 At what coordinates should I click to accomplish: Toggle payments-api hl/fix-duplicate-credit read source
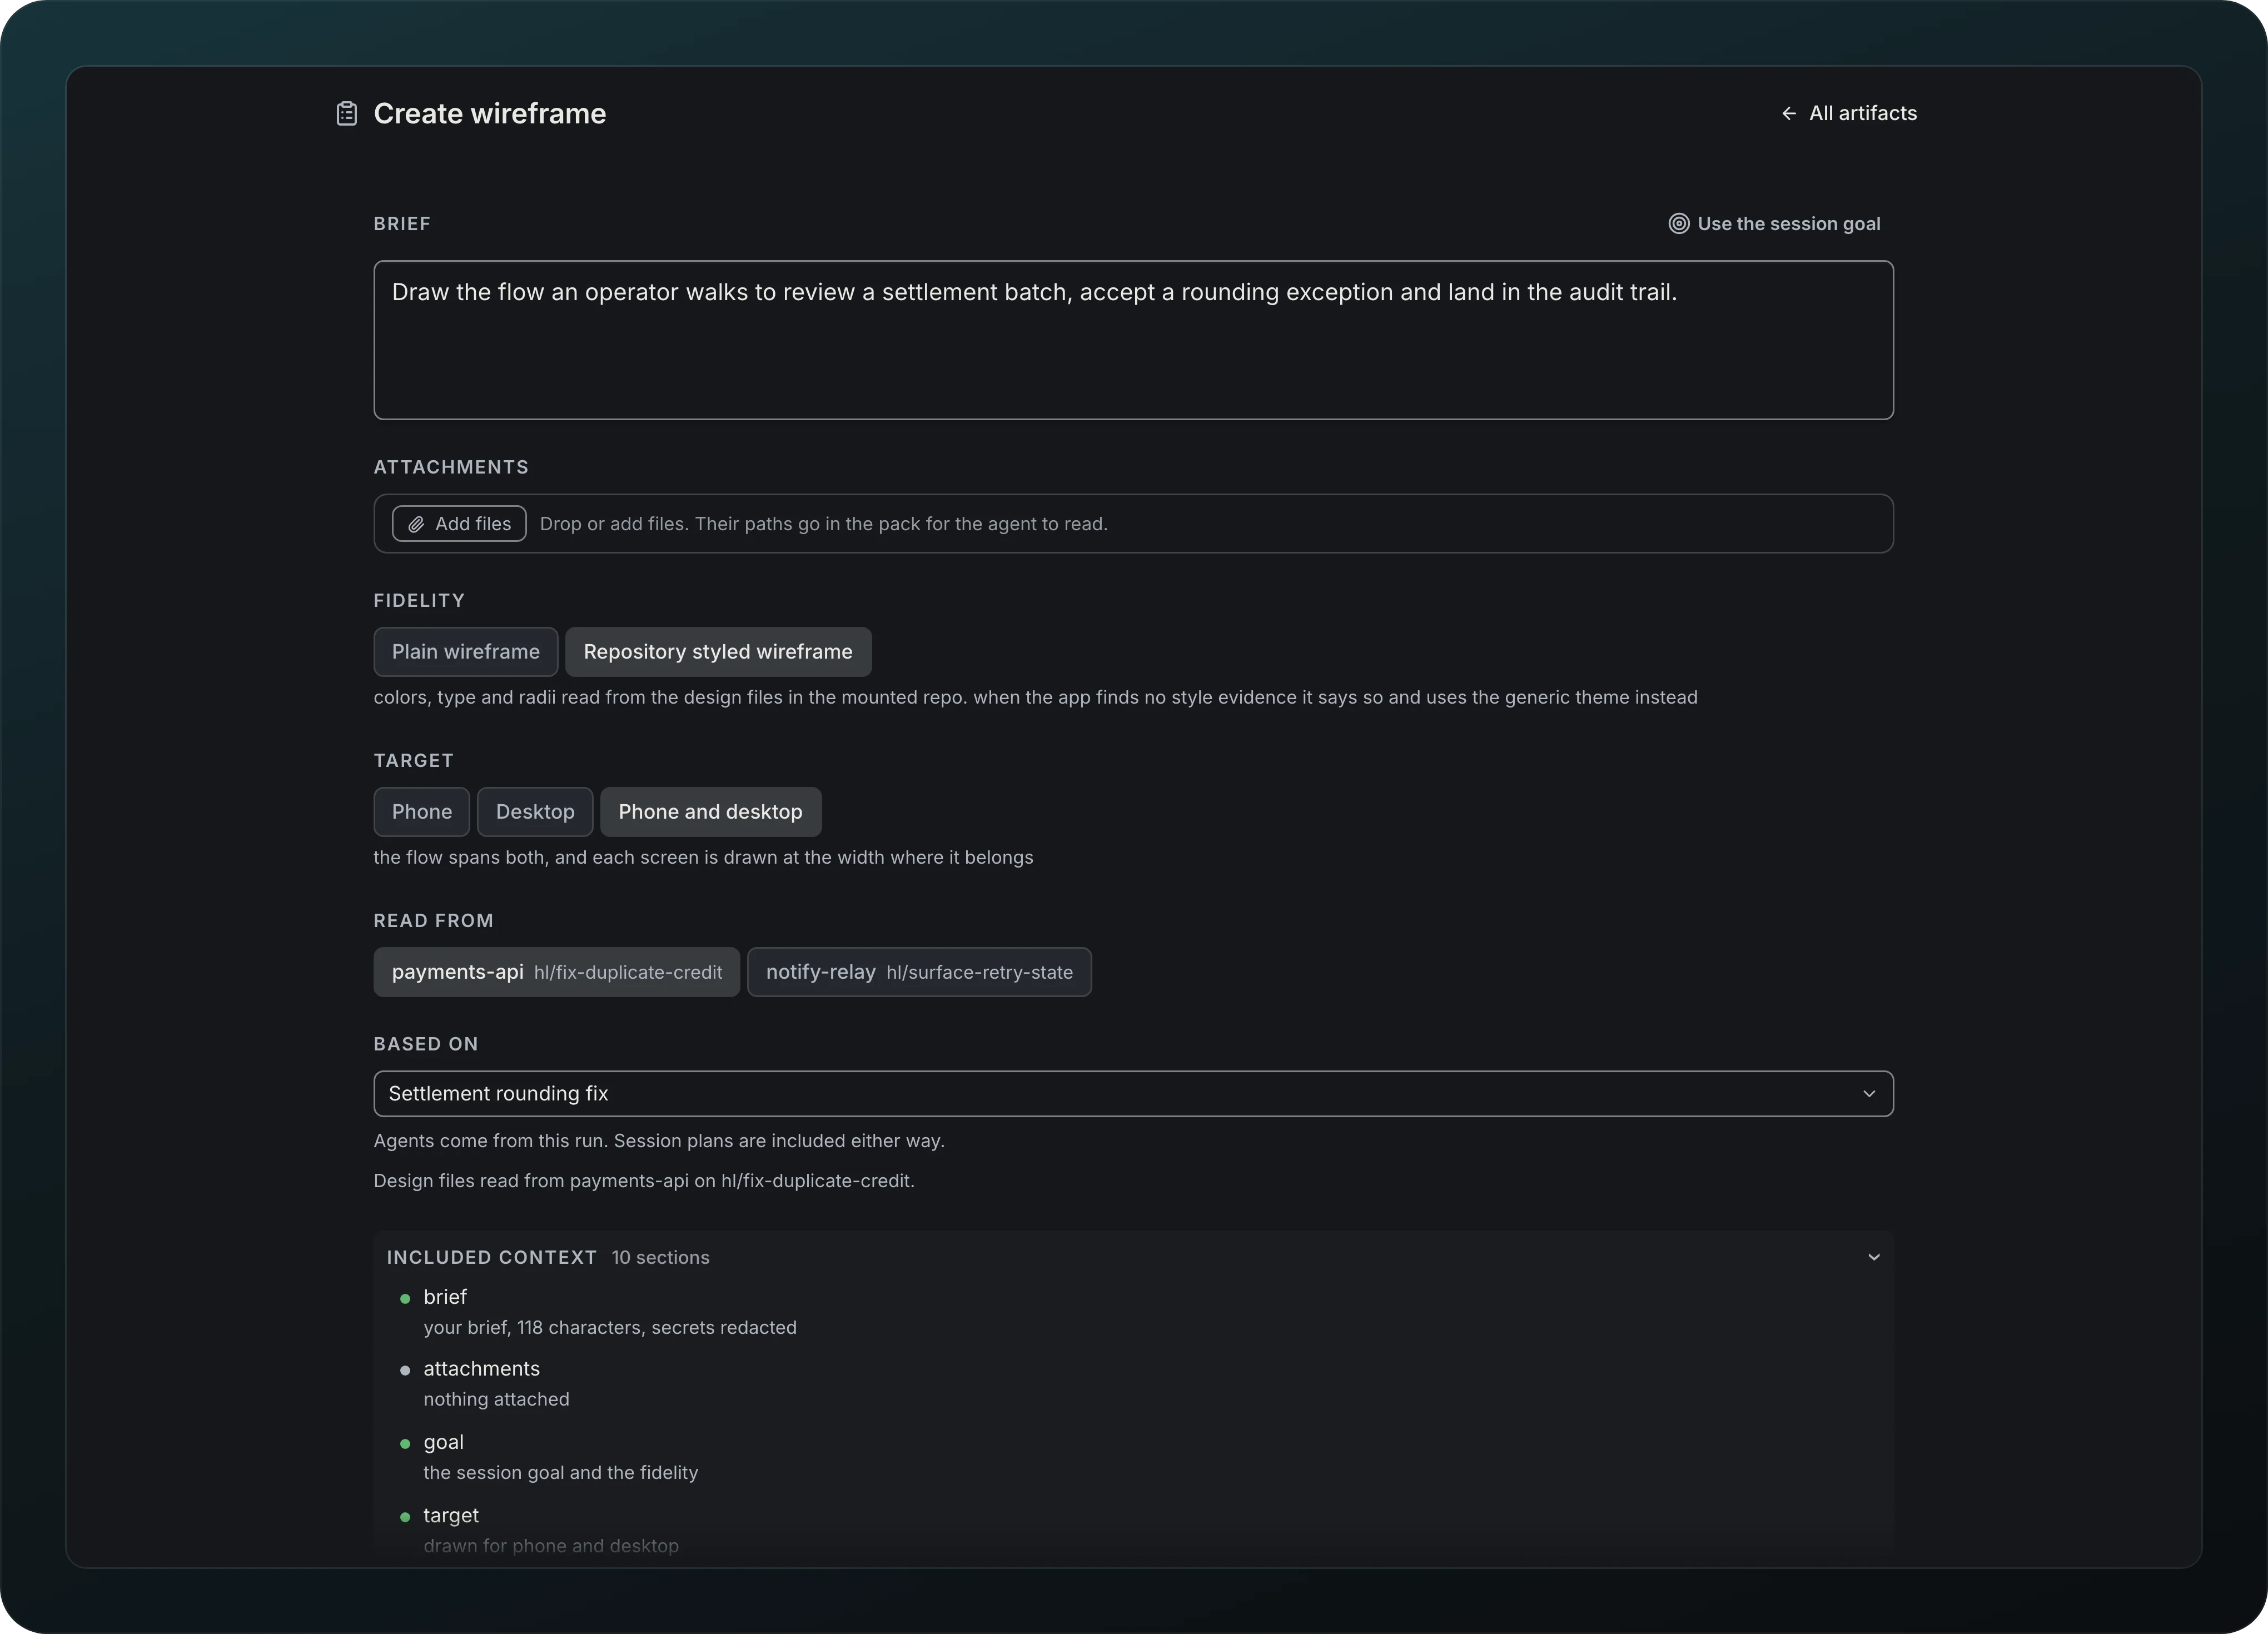click(x=556, y=972)
